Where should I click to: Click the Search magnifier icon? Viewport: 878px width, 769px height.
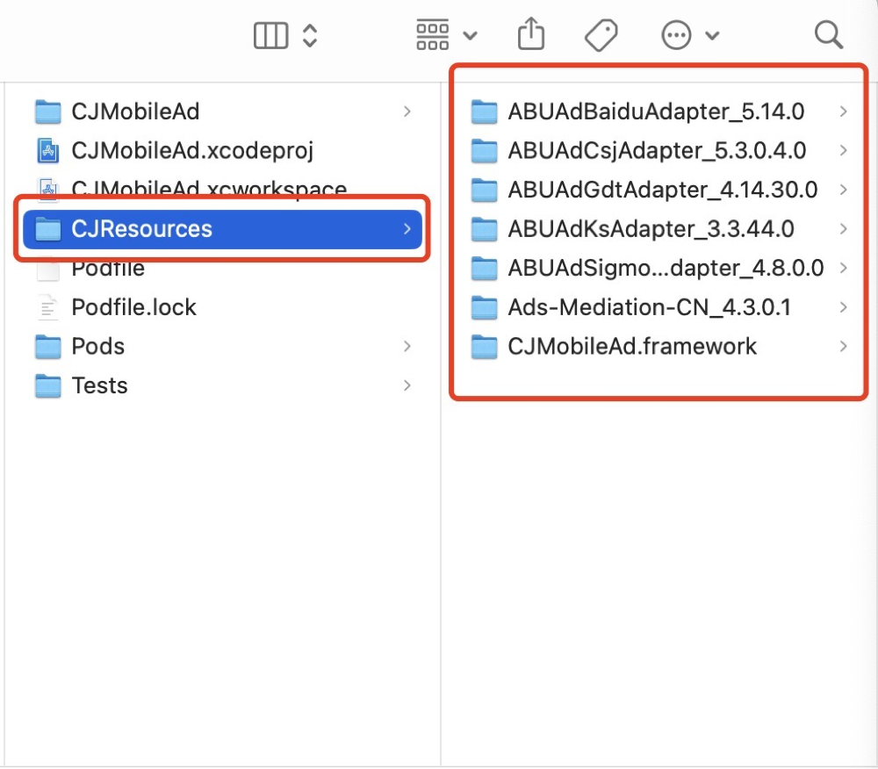[828, 35]
